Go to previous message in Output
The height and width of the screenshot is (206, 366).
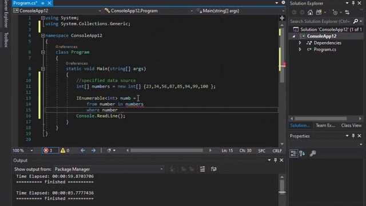(x=184, y=169)
